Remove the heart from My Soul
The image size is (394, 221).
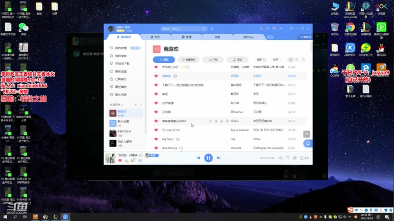tap(156, 139)
